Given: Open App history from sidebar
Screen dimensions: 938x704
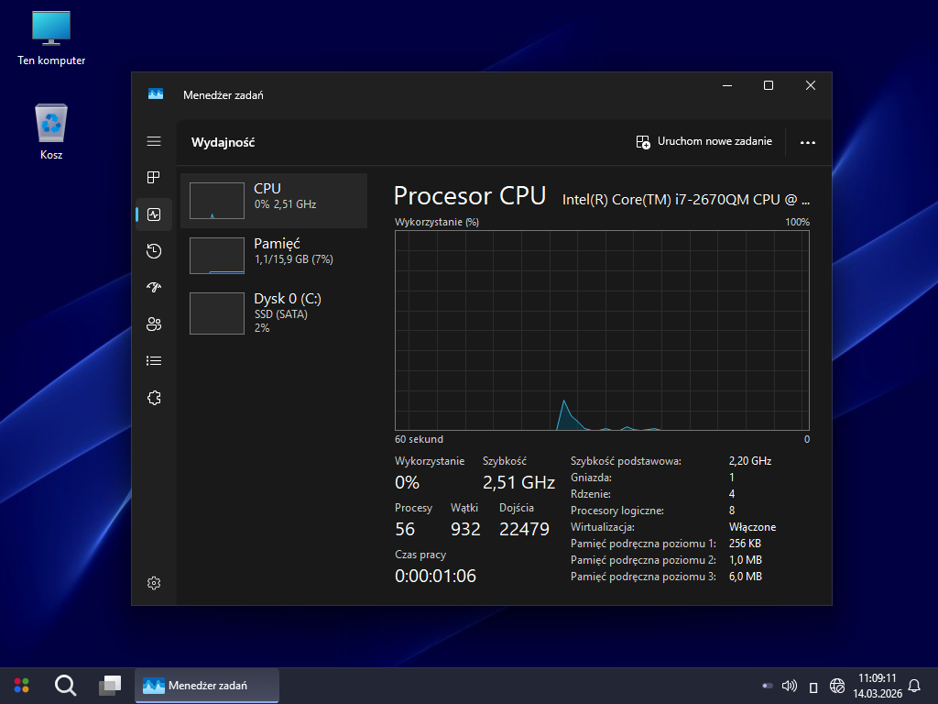Looking at the screenshot, I should coord(154,251).
